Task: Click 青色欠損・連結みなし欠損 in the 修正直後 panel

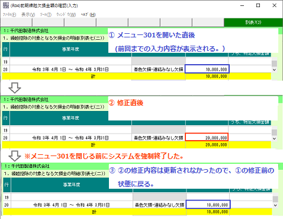Action: tap(159, 138)
